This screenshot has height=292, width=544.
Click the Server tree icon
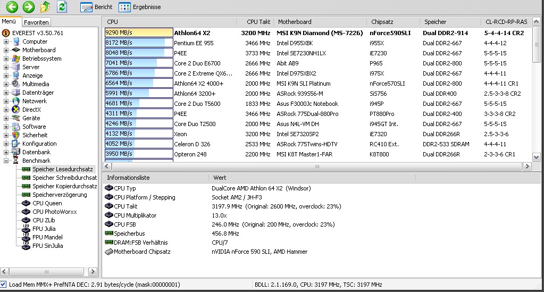coord(16,67)
